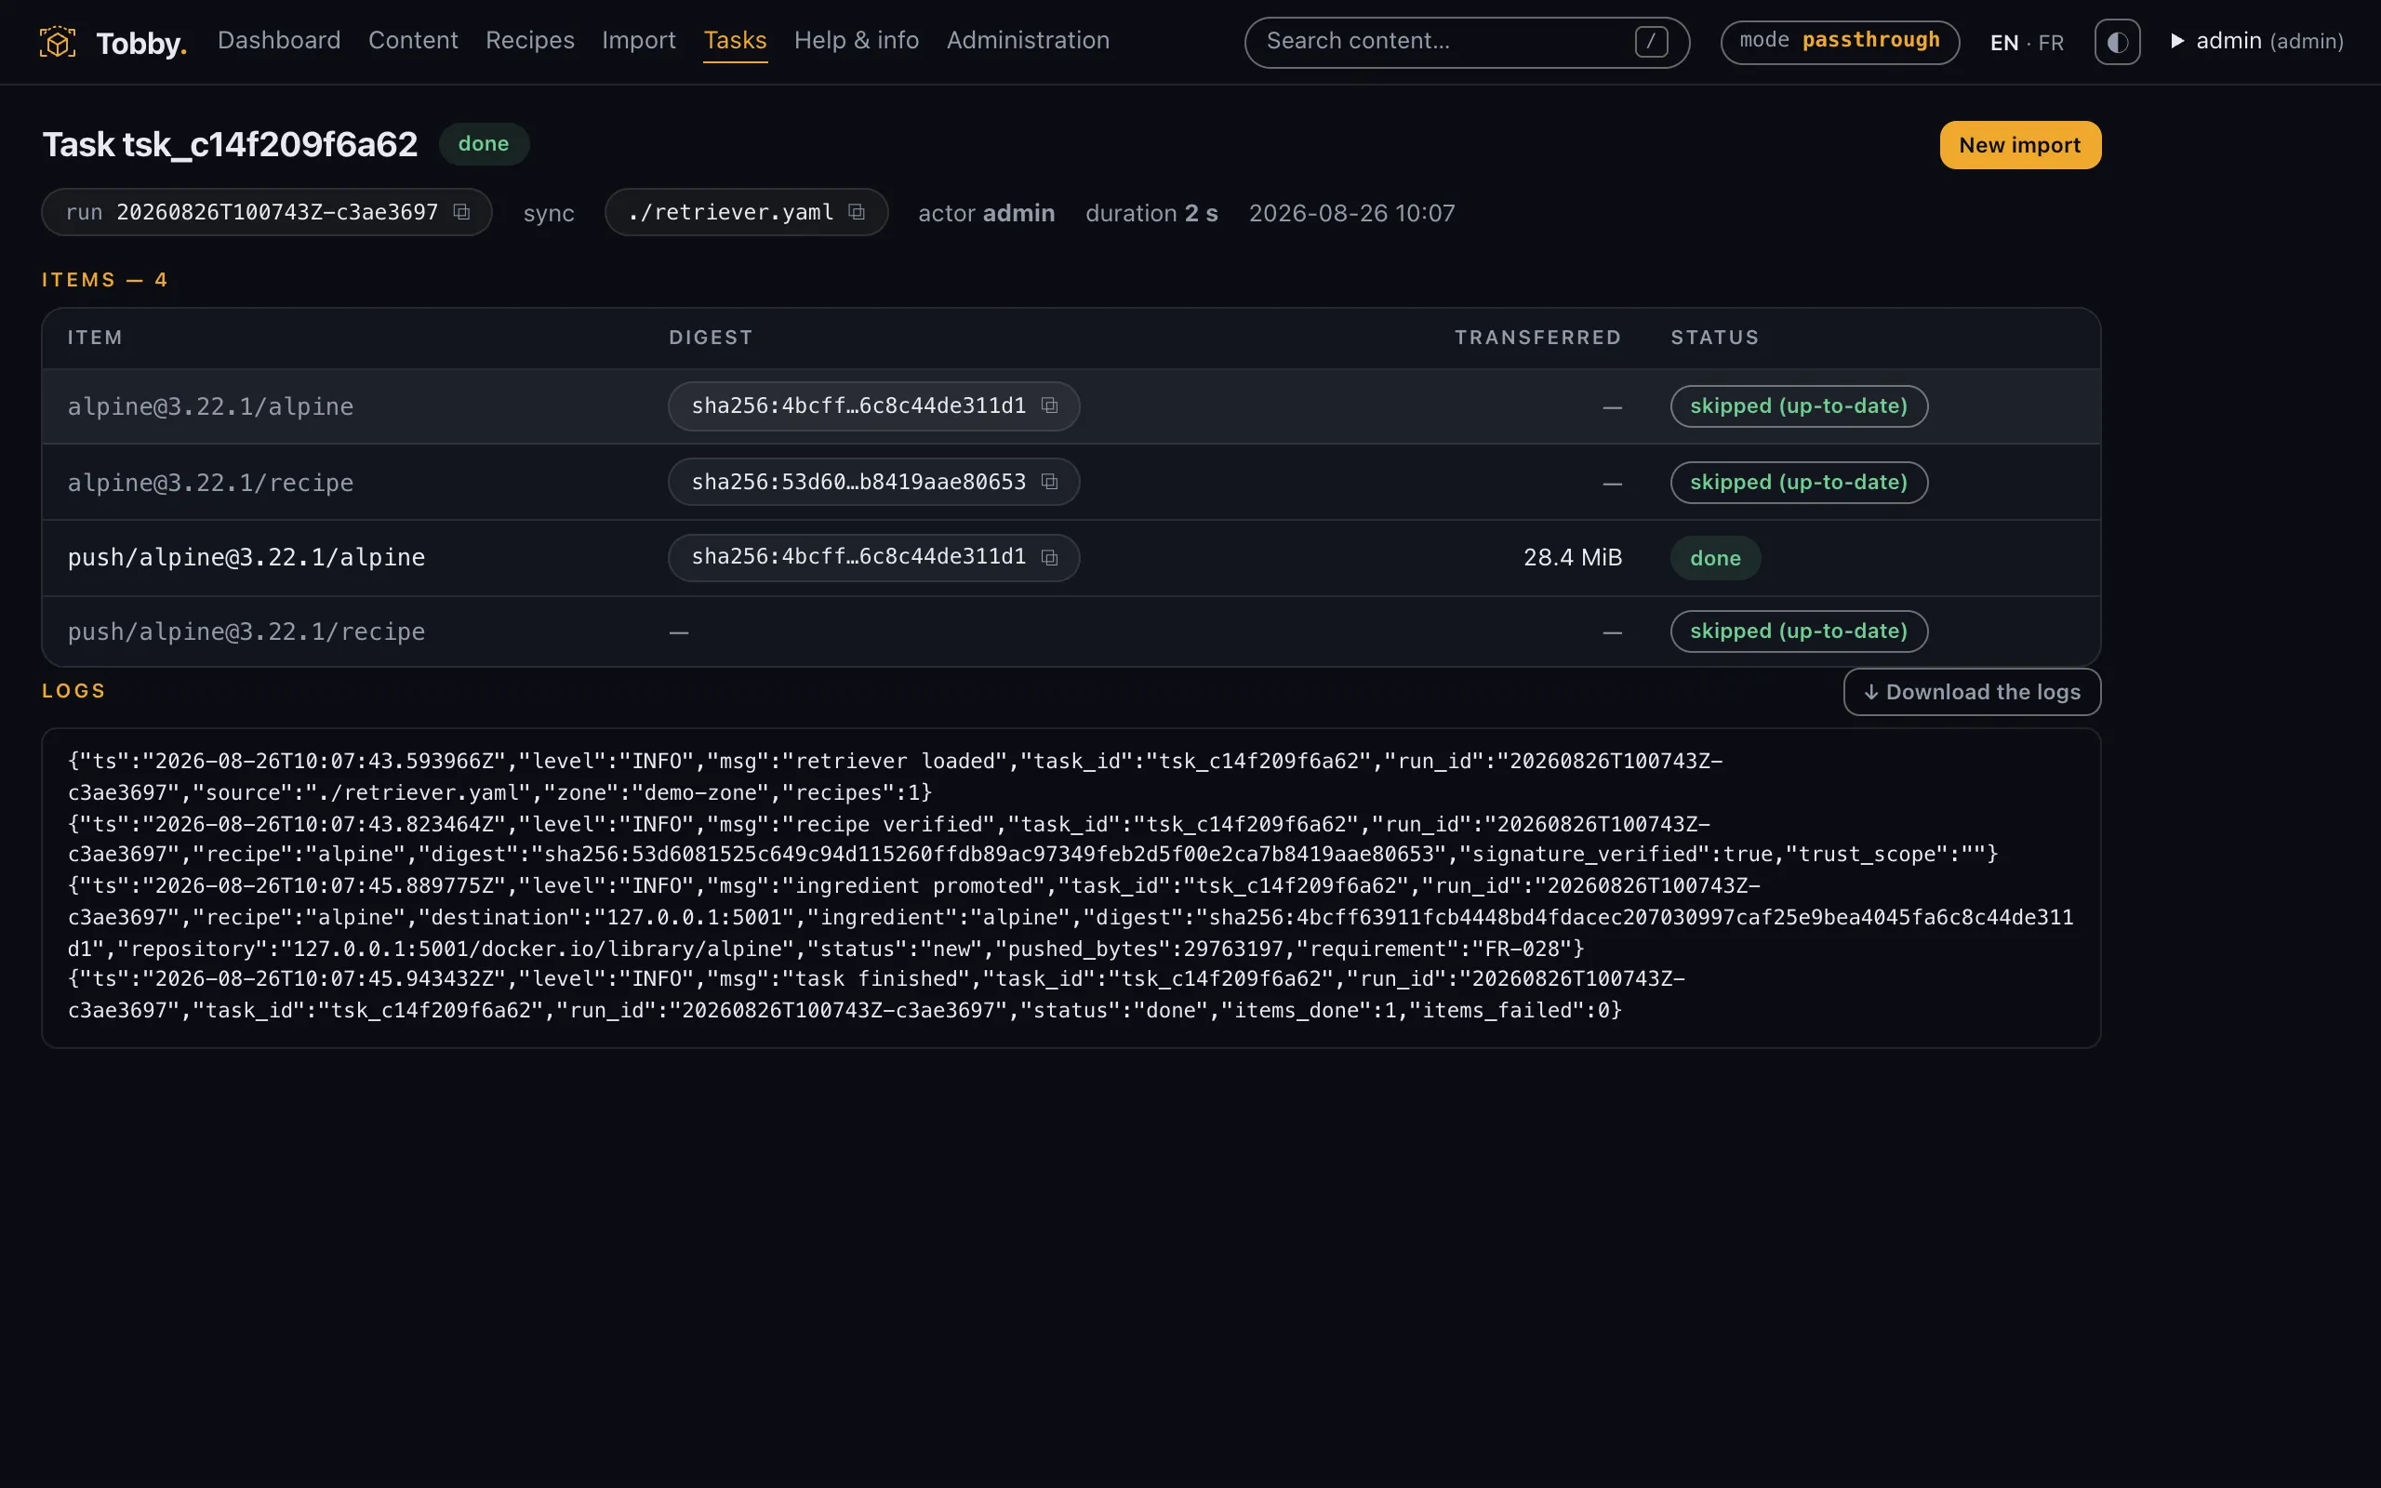Click the 28.4 MiB transferred value
This screenshot has width=2381, height=1488.
click(1572, 557)
